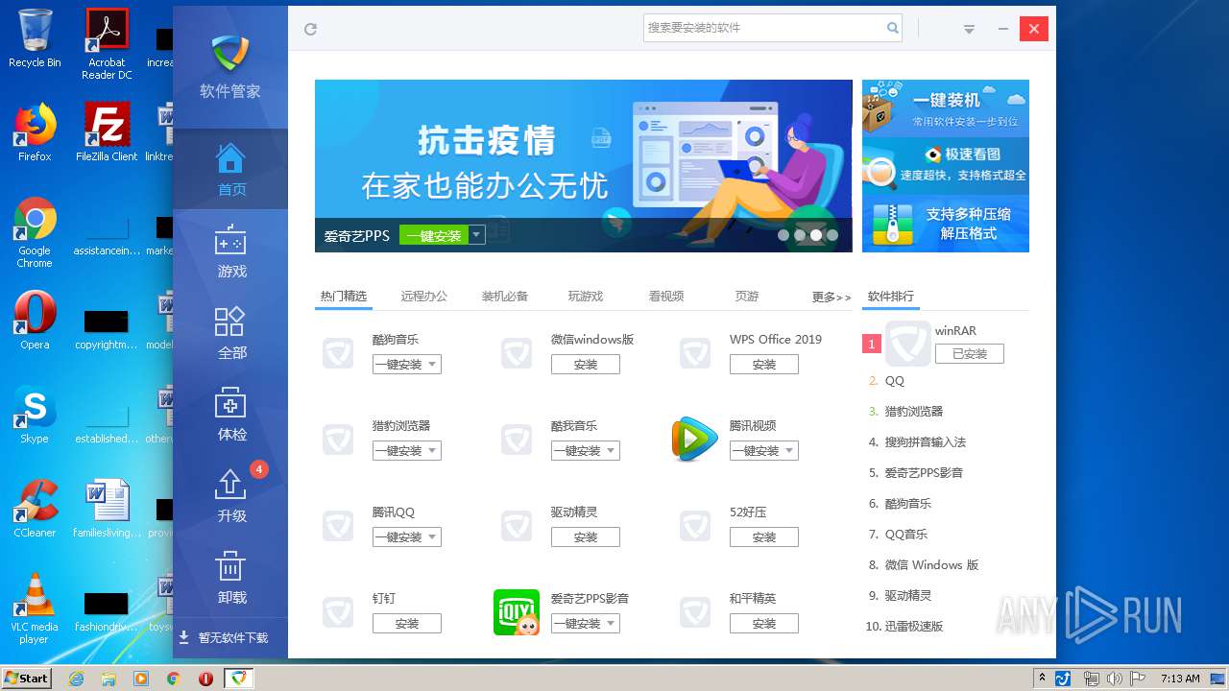Screen dimensions: 1229x691
Task: Open CCleaner desktop shortcut
Action: click(x=35, y=509)
